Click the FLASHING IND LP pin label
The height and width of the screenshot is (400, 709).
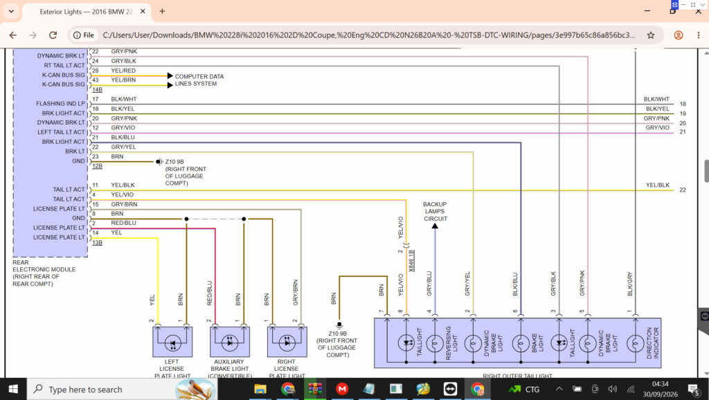[x=60, y=104]
